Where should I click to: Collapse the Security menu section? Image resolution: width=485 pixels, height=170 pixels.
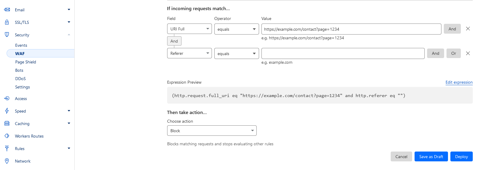click(69, 35)
